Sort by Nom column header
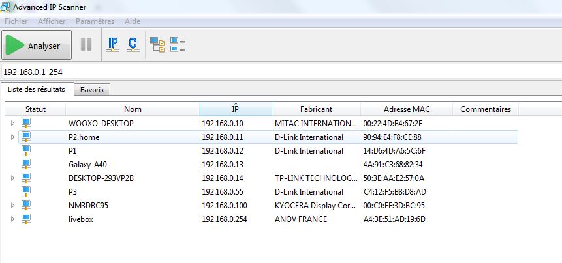 (133, 109)
